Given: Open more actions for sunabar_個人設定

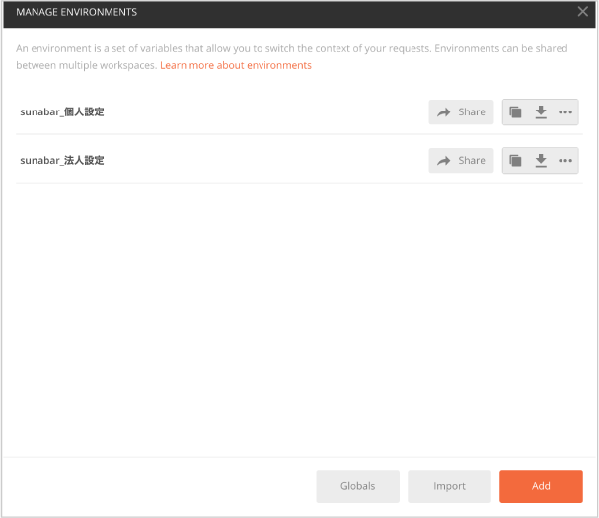Looking at the screenshot, I should click(x=565, y=111).
